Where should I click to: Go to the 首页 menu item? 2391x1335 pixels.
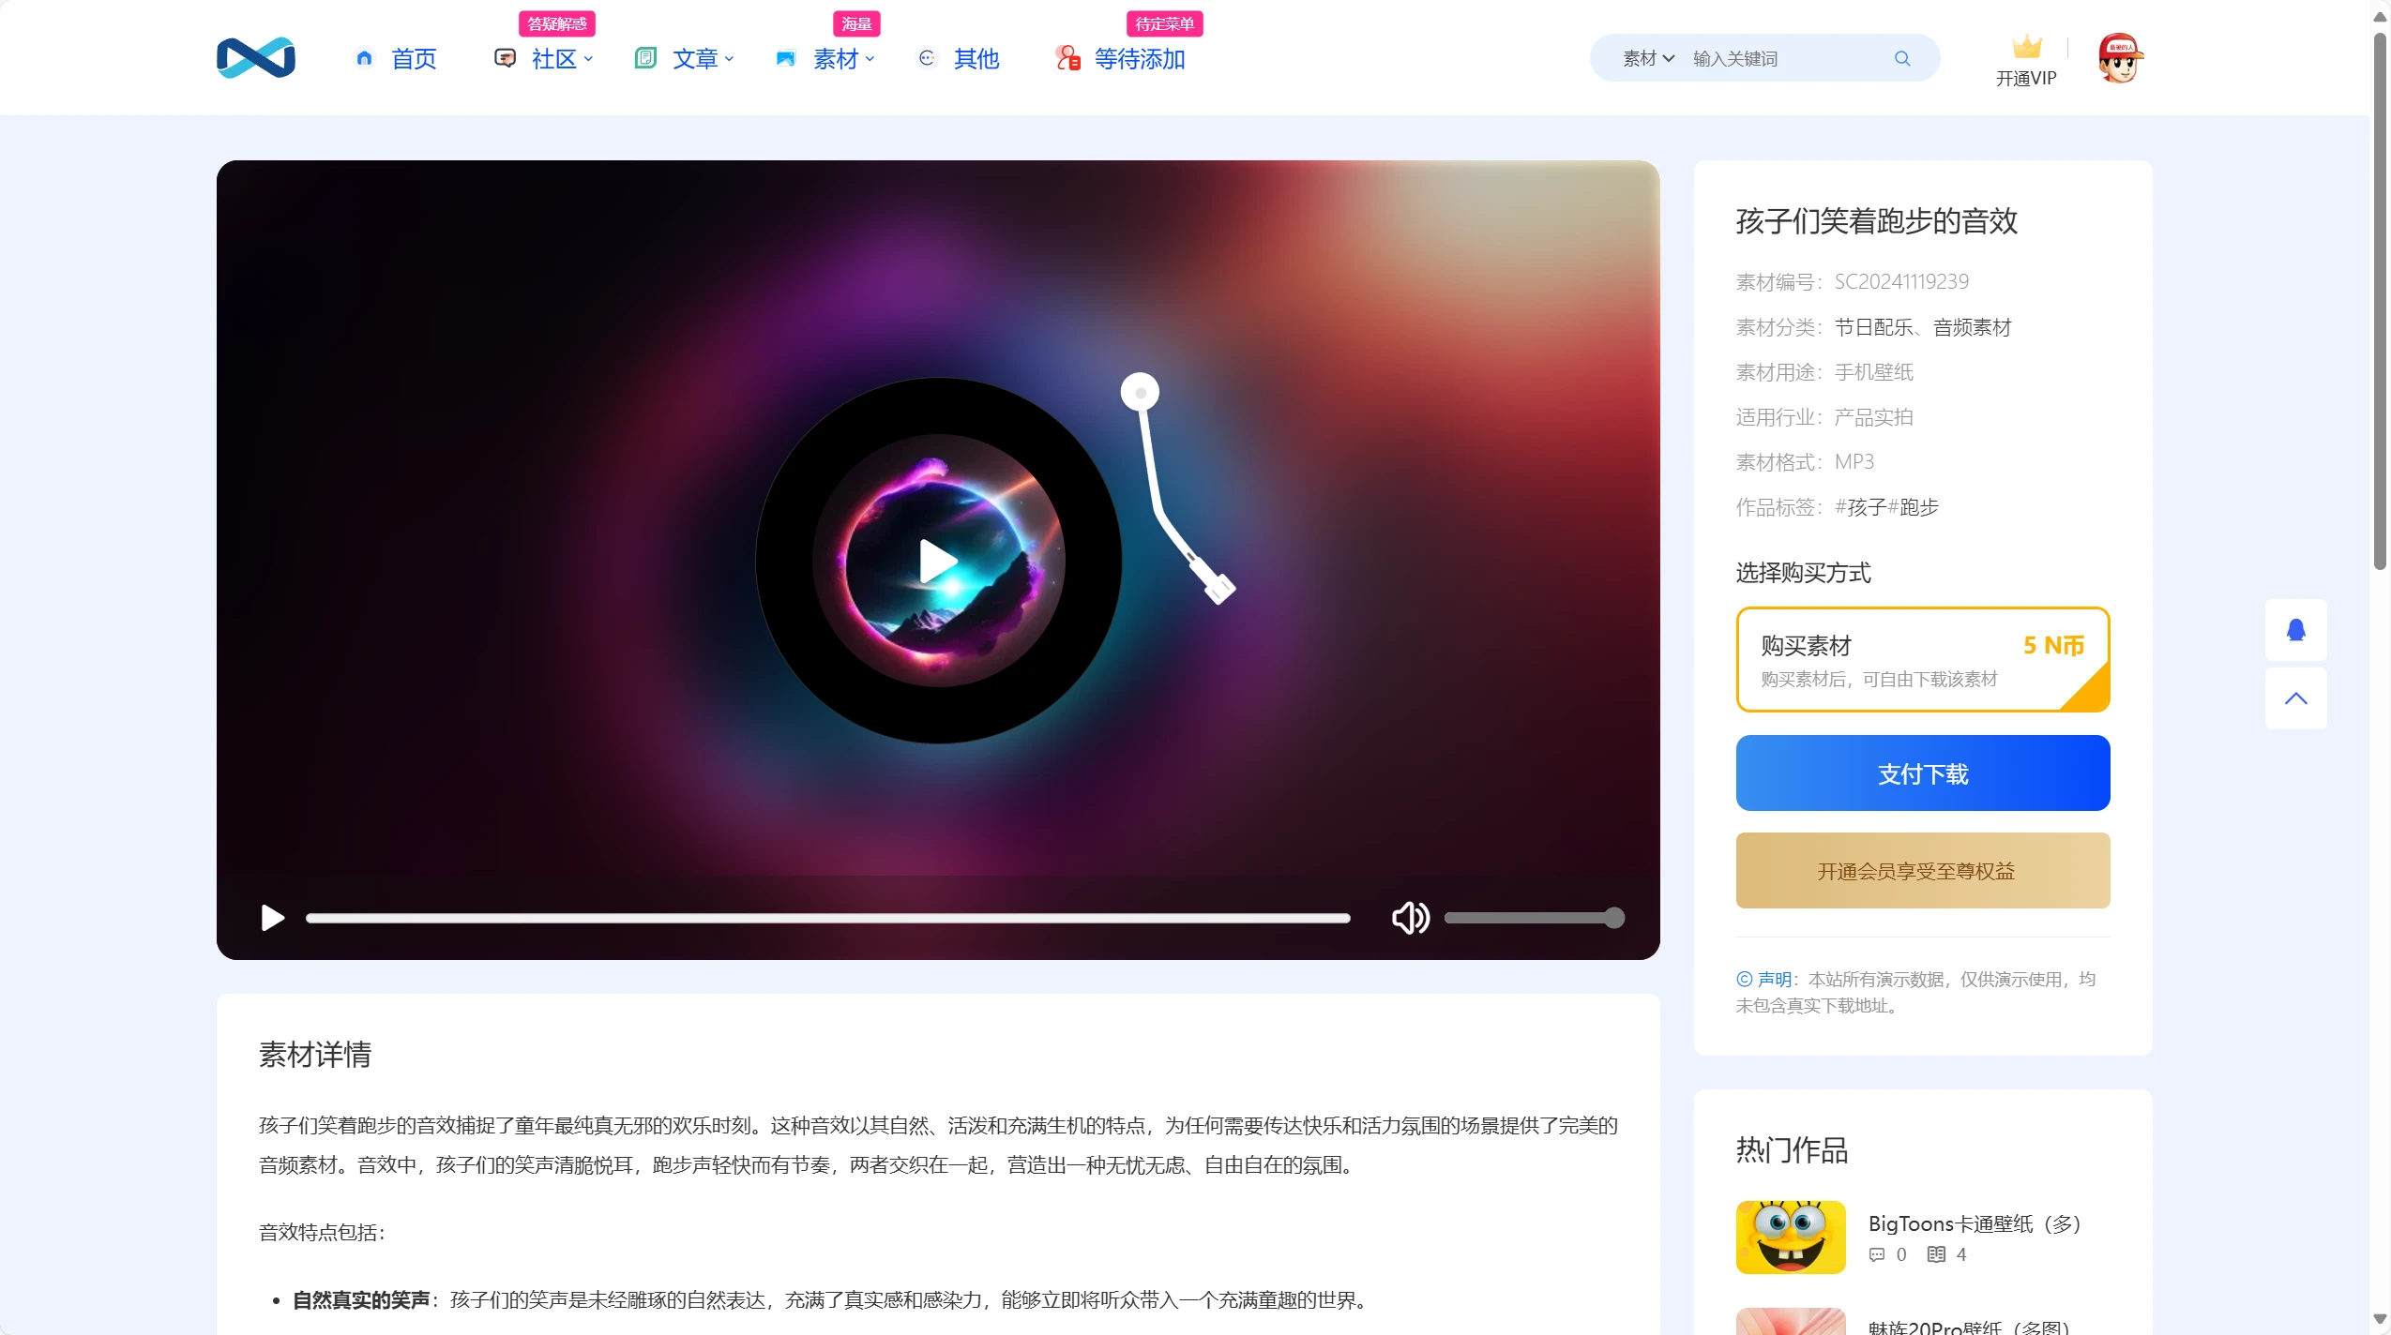[413, 59]
